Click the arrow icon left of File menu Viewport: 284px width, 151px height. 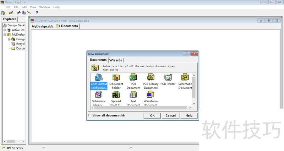click(8, 7)
